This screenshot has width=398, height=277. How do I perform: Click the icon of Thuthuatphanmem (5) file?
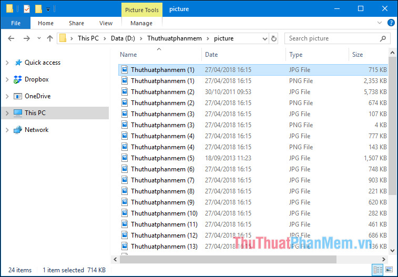[x=125, y=158]
